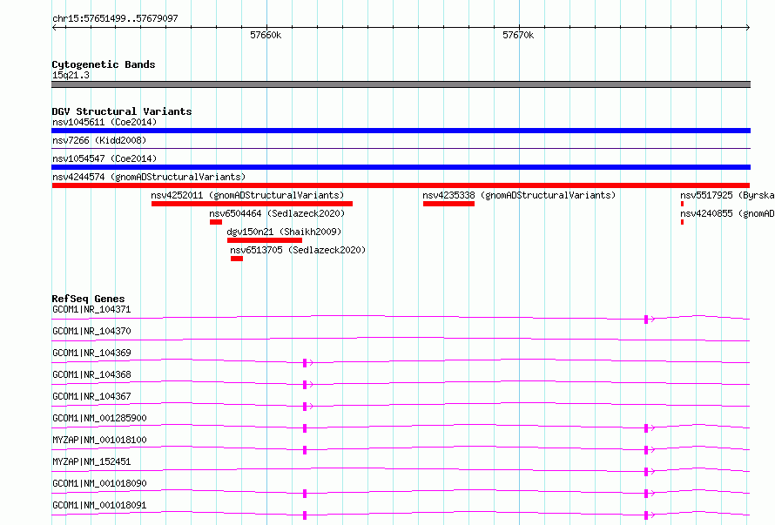Screen dimensions: 775x525
Task: Click the nsv6504464 (Sedlazeck2020) red bar
Action: click(216, 222)
